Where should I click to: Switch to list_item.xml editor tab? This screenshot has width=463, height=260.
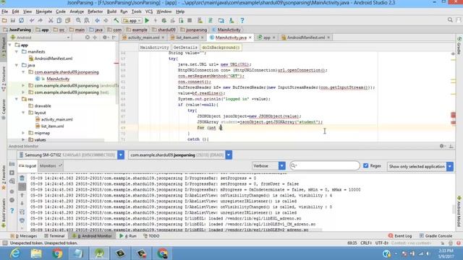pyautogui.click(x=187, y=38)
